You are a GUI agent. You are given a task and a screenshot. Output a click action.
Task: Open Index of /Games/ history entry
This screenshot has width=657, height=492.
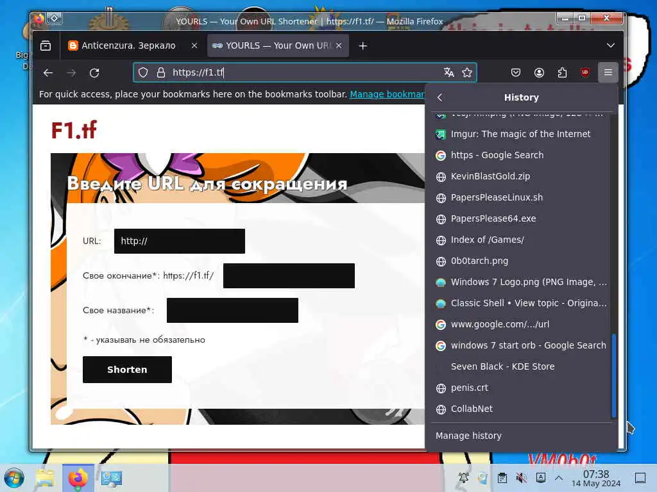pyautogui.click(x=521, y=240)
